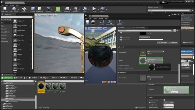Click the back arrow in Content Browser

[24, 78]
